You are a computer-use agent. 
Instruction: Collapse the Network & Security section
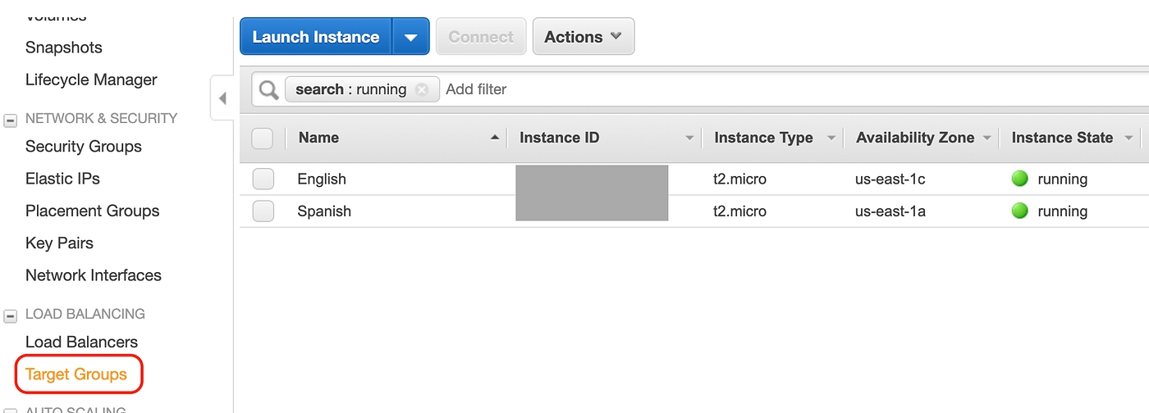(11, 120)
